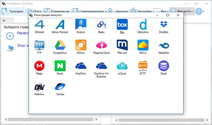The width and height of the screenshot is (212, 125).
Task: Maximize the Регистрация аккаунта dialog
Action: coord(168,15)
